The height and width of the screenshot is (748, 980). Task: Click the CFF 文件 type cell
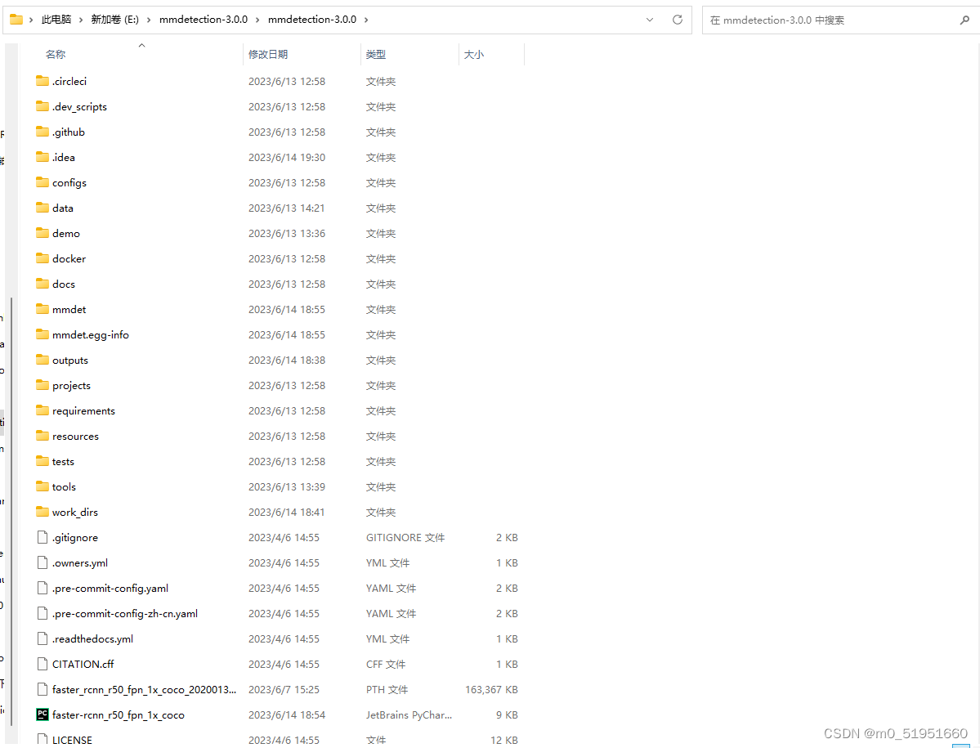[386, 665]
